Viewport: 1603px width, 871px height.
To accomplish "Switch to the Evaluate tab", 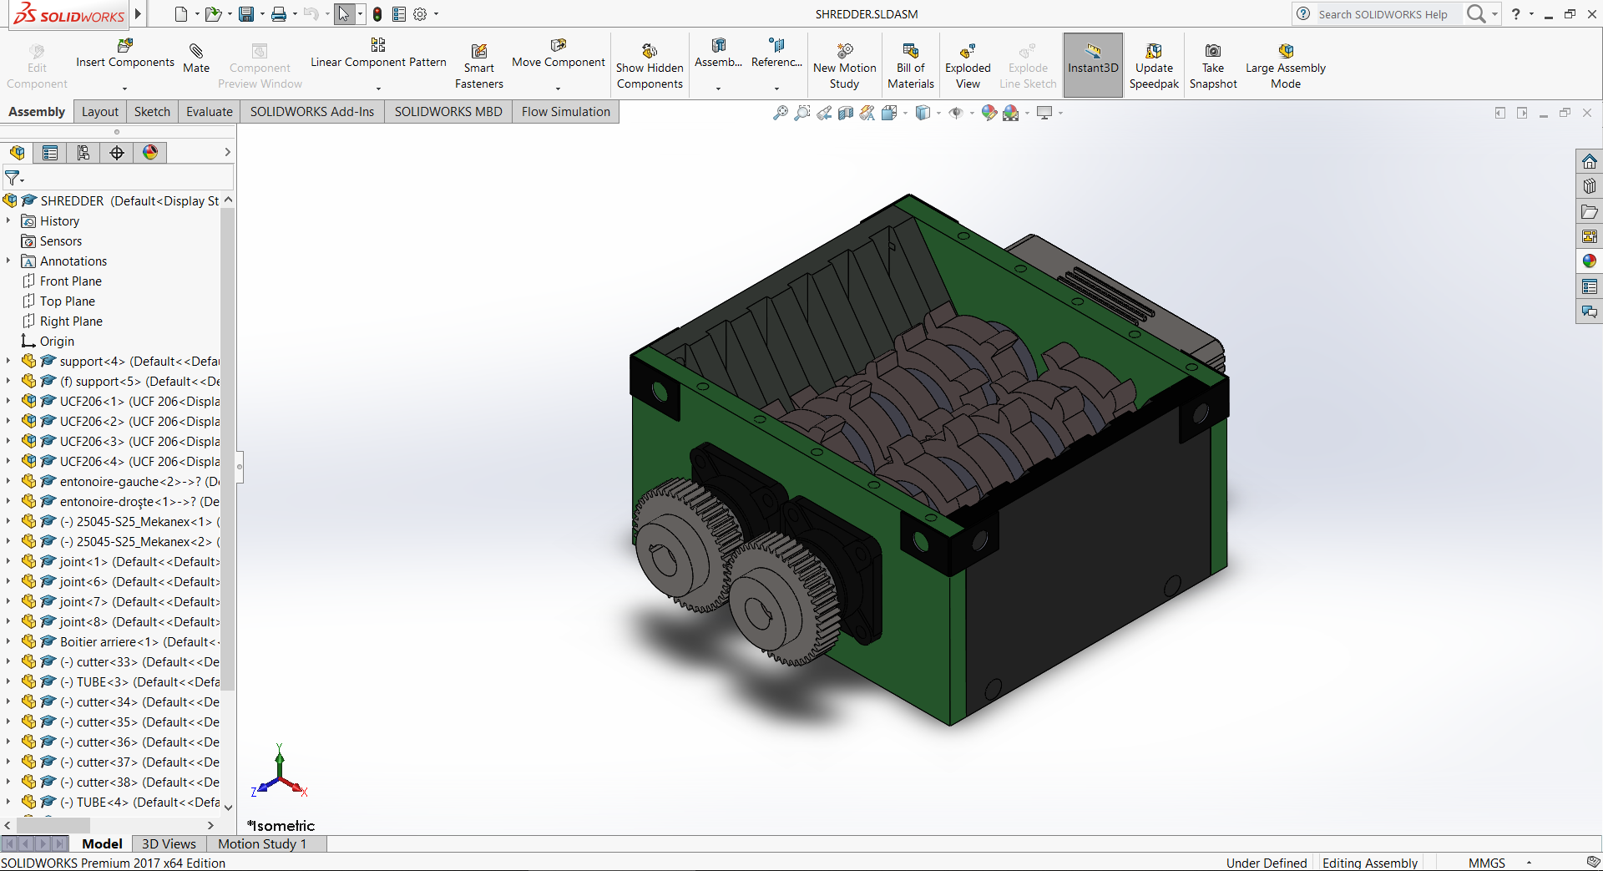I will 210,112.
